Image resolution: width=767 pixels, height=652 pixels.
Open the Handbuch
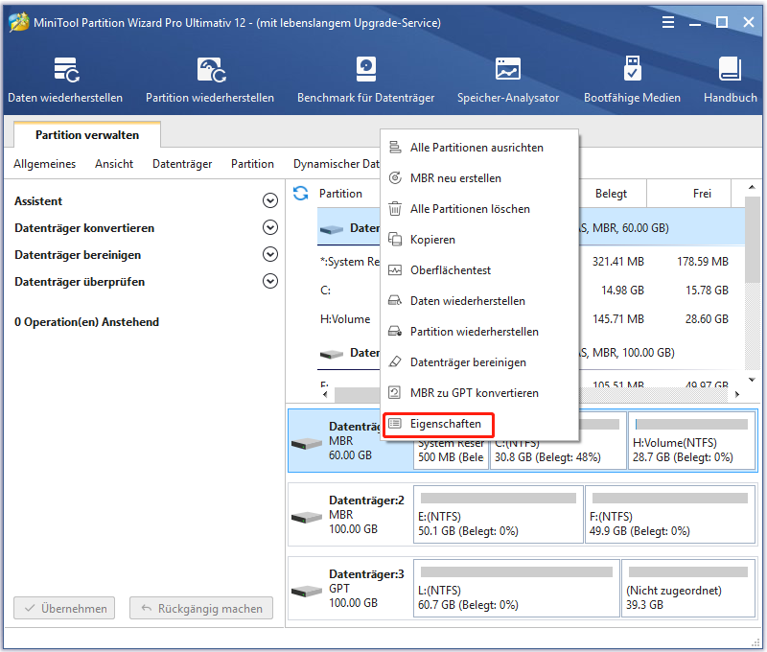731,80
